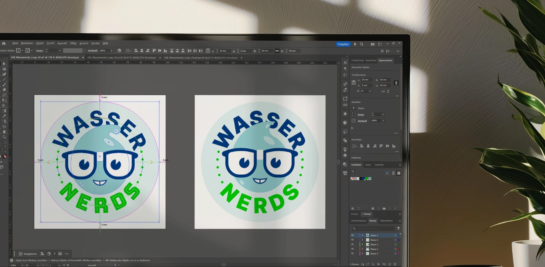Toggle constrain link in top control bar
Image resolution: width=545 pixels, height=267 pixels.
coord(277,51)
